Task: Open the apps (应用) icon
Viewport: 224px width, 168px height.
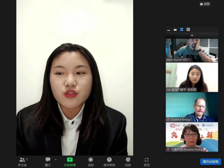Action: [x=147, y=159]
